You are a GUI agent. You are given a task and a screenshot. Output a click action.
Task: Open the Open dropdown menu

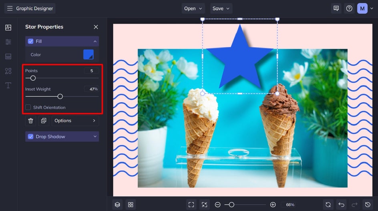(193, 8)
